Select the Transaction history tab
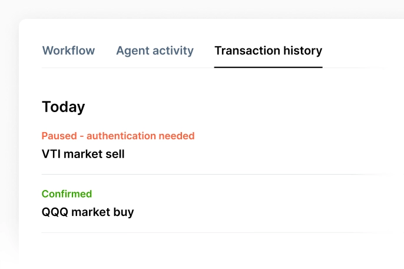 [268, 51]
